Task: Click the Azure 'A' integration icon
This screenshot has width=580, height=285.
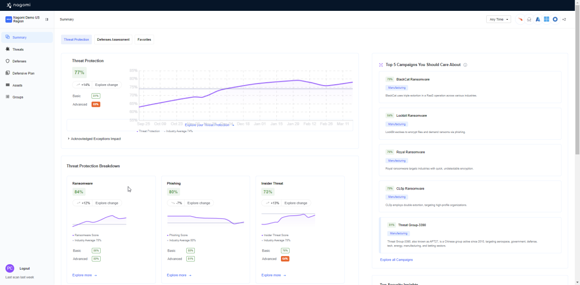Action: pyautogui.click(x=538, y=19)
